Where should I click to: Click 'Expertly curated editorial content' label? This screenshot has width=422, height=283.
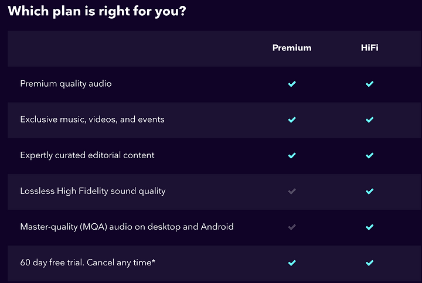tap(87, 155)
